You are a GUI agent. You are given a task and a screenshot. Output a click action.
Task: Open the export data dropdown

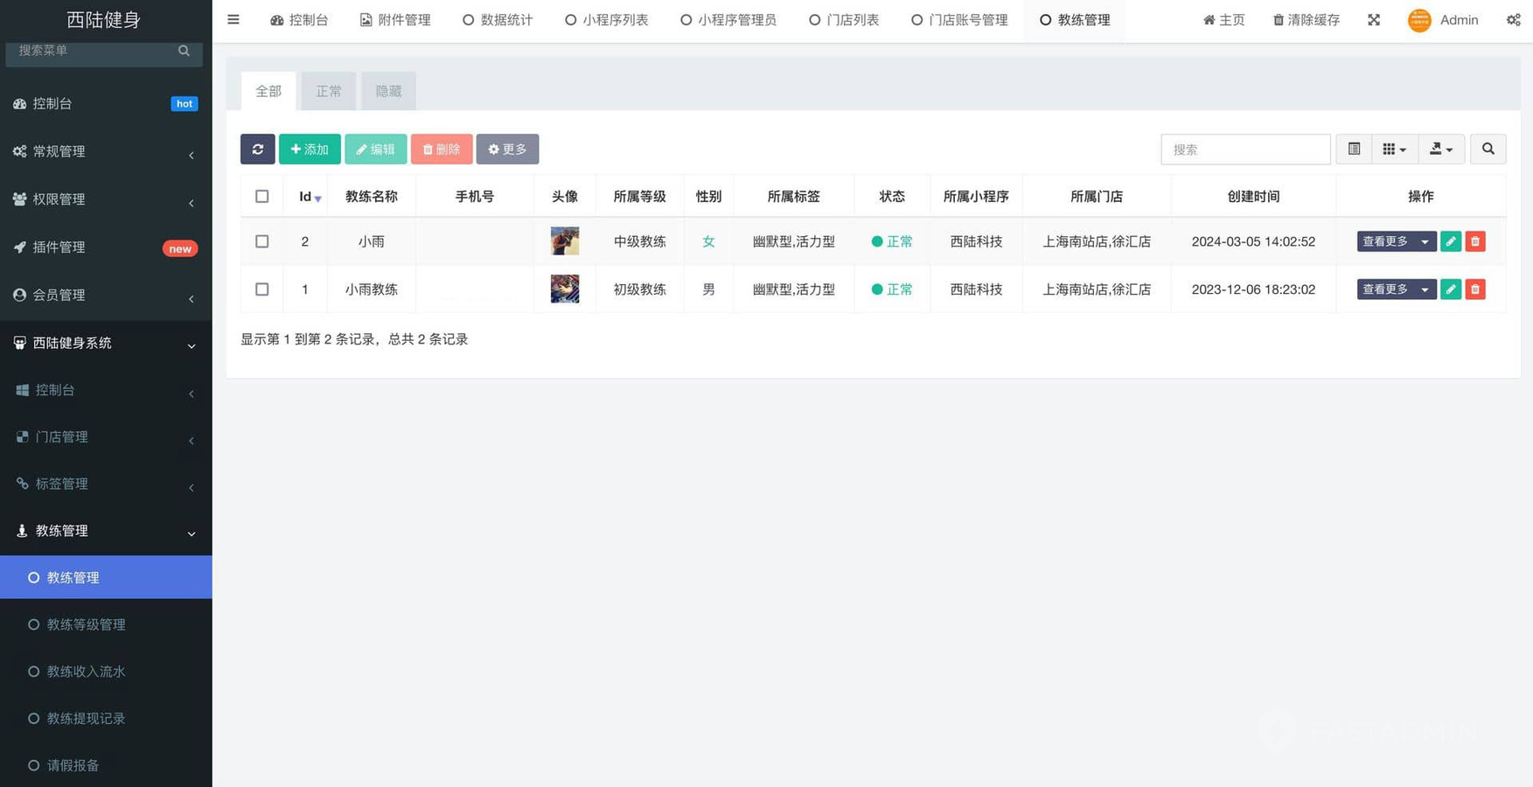click(1440, 150)
